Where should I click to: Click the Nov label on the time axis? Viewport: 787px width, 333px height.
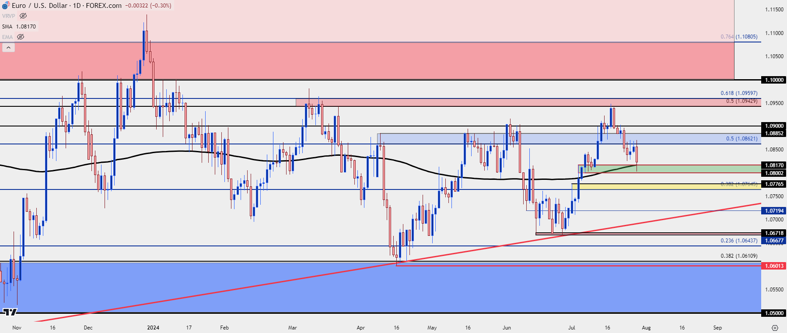point(17,328)
